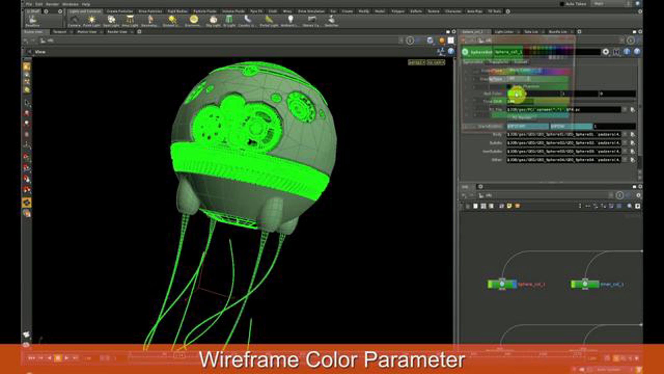Create a Spot Light from the shelf
The image size is (664, 374).
[x=111, y=21]
